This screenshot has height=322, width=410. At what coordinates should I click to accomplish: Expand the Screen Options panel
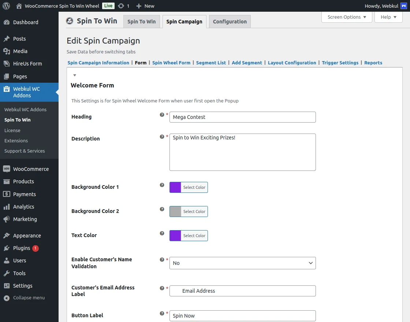click(x=346, y=17)
